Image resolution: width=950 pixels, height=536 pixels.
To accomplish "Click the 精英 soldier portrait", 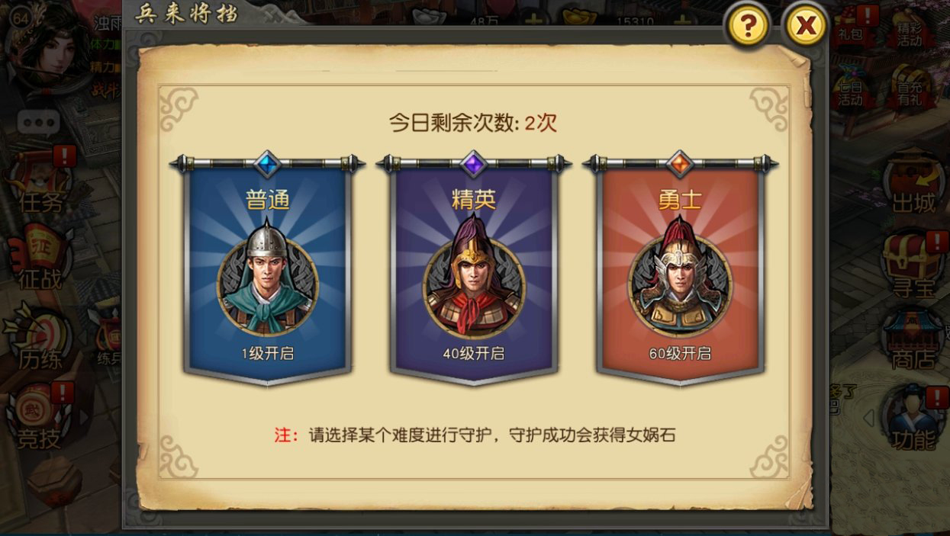I will point(474,279).
